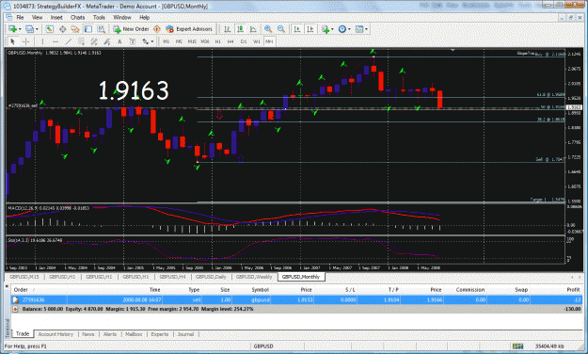The width and height of the screenshot is (588, 354).
Task: Close the Terminal panel with the x
Action: pos(7,286)
